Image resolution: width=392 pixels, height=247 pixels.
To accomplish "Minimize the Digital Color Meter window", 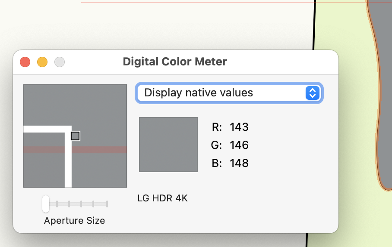I will 42,62.
